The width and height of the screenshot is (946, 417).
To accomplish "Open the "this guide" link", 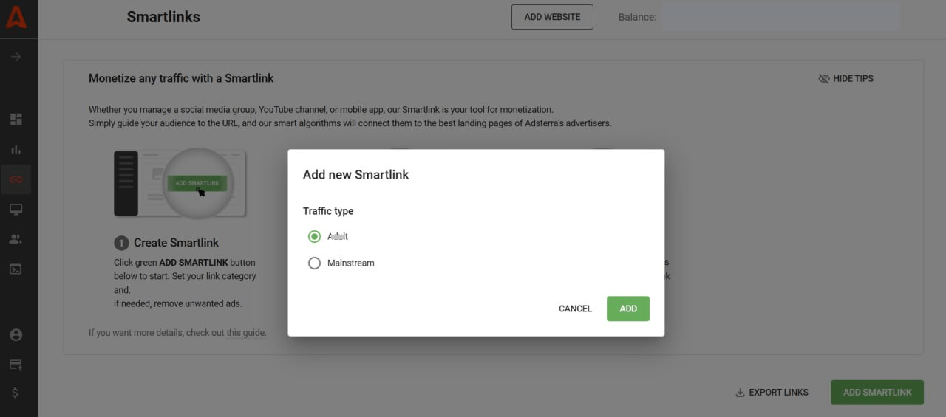I will click(x=245, y=333).
